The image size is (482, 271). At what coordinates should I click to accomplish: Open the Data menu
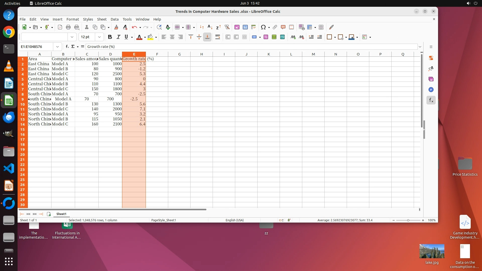[x=114, y=19]
